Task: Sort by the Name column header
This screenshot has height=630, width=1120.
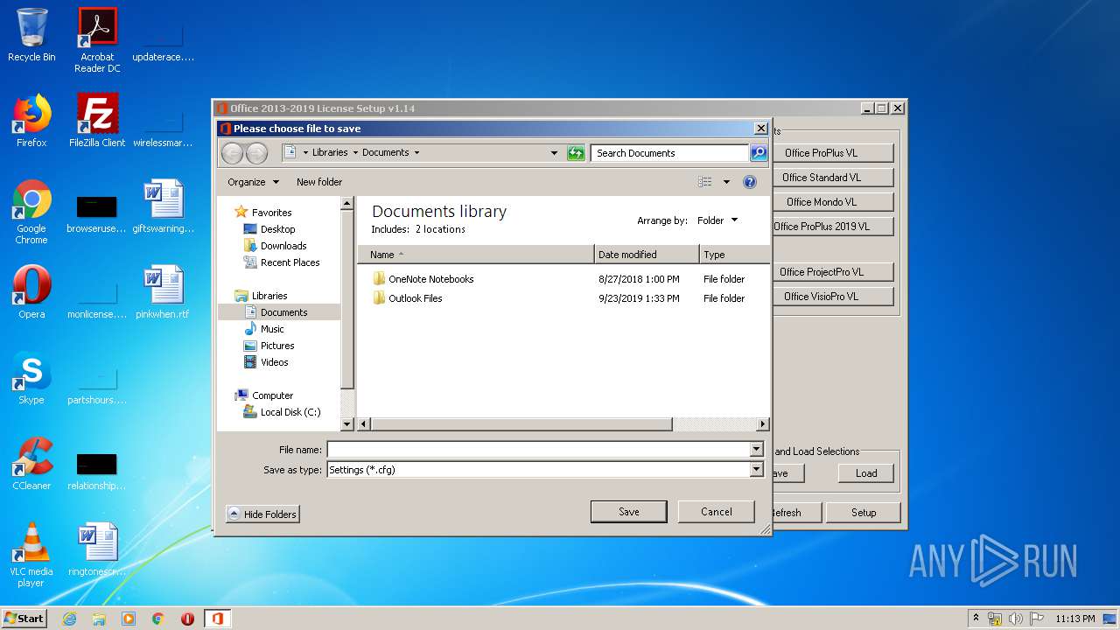Action: [476, 255]
